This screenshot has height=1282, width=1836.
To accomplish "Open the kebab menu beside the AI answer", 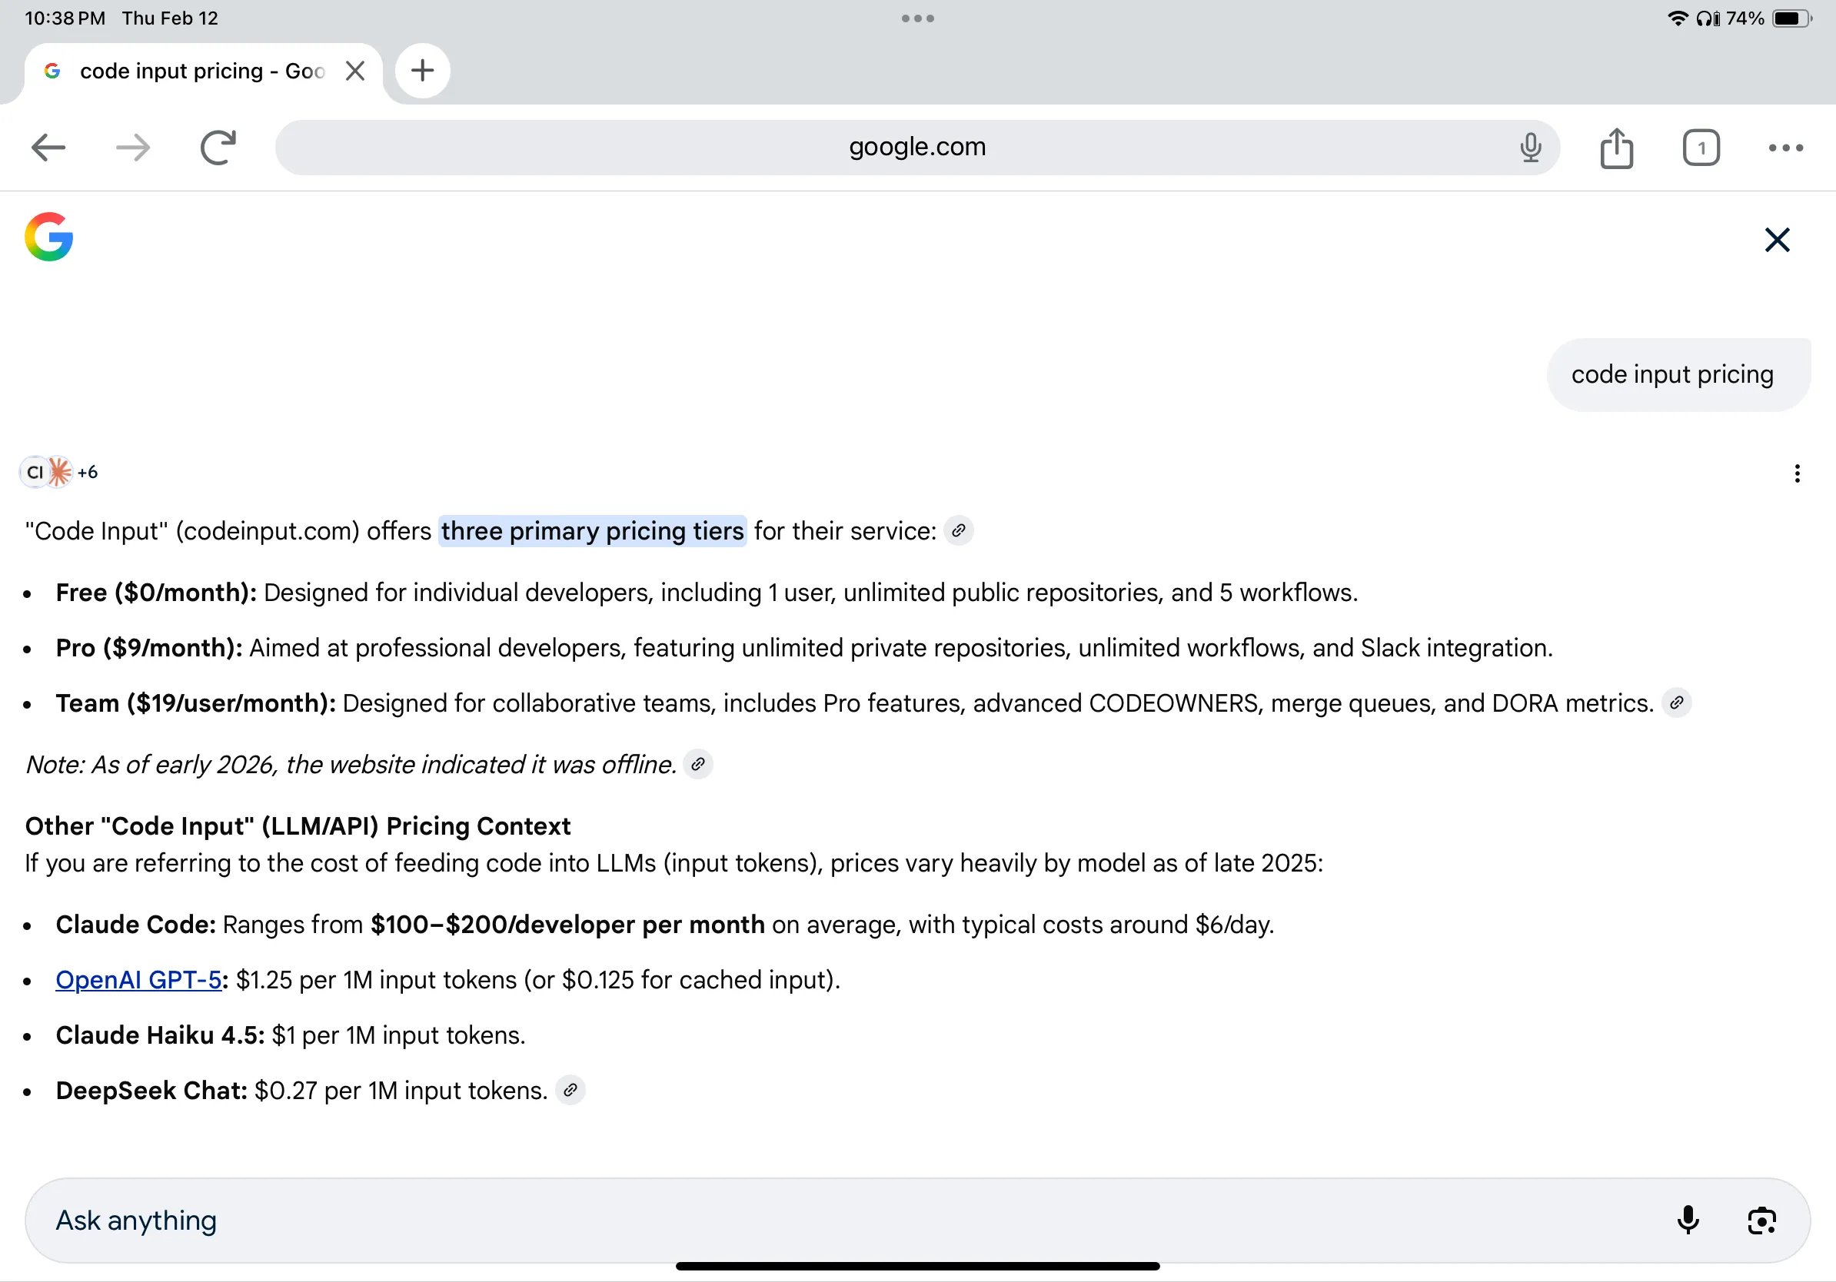I will (x=1797, y=473).
